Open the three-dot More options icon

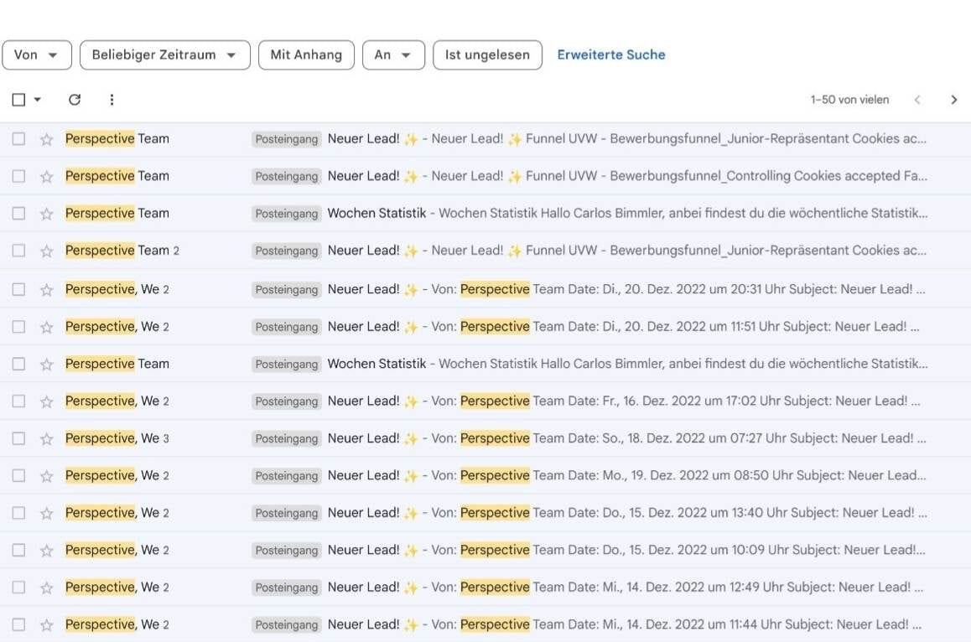pyautogui.click(x=112, y=99)
